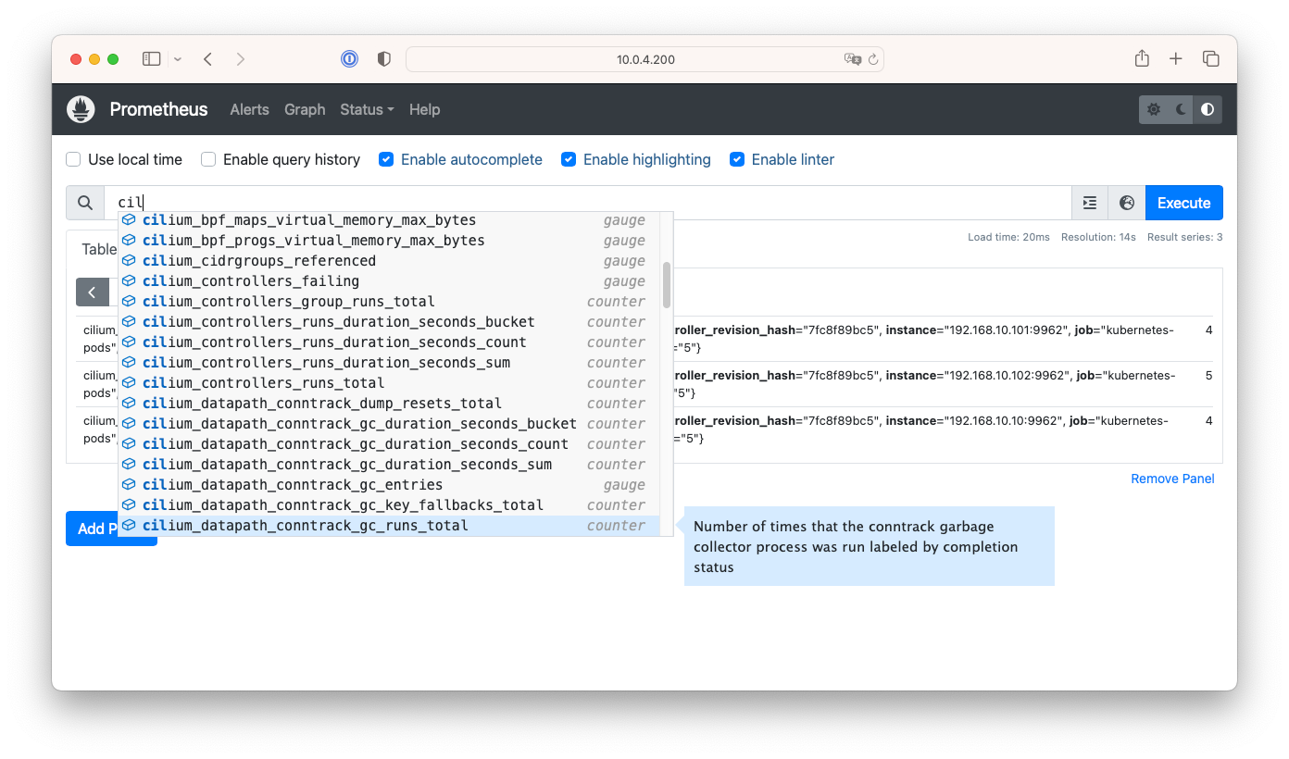The image size is (1289, 759).
Task: Open the Graph page
Action: (x=305, y=109)
